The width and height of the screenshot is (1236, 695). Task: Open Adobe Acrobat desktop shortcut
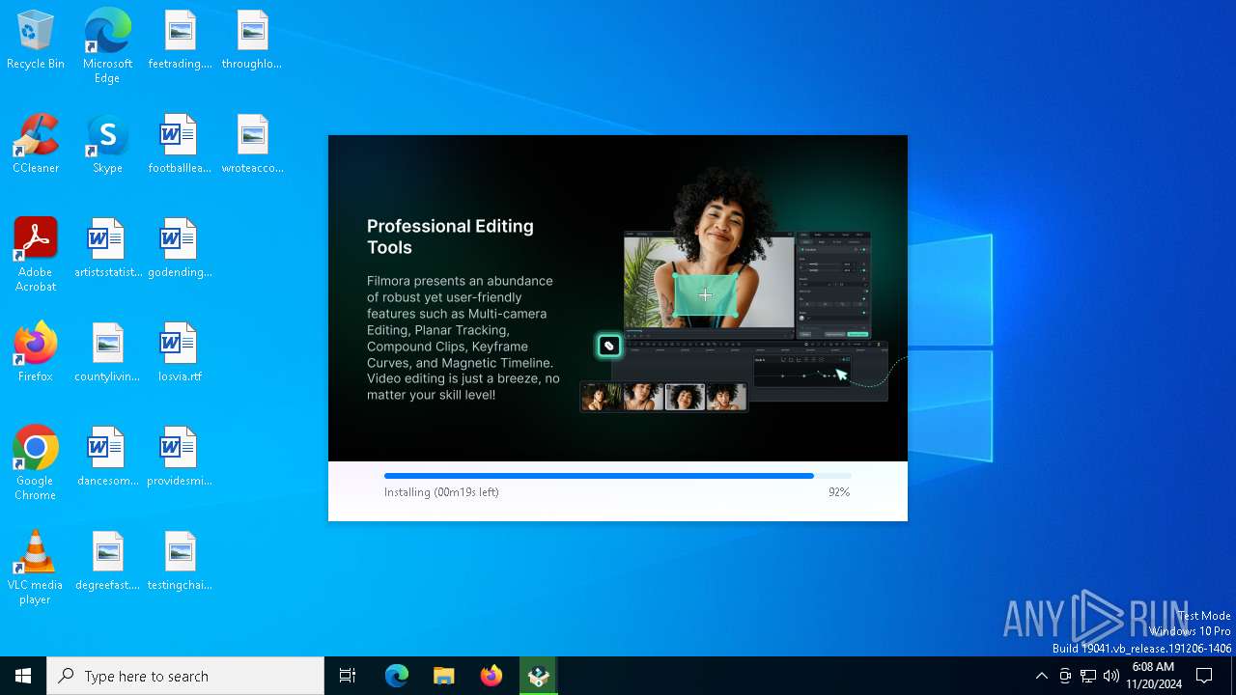click(x=36, y=255)
